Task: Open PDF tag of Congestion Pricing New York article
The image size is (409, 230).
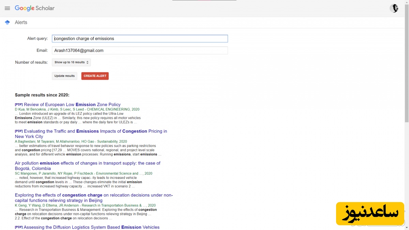Action: 18,131
